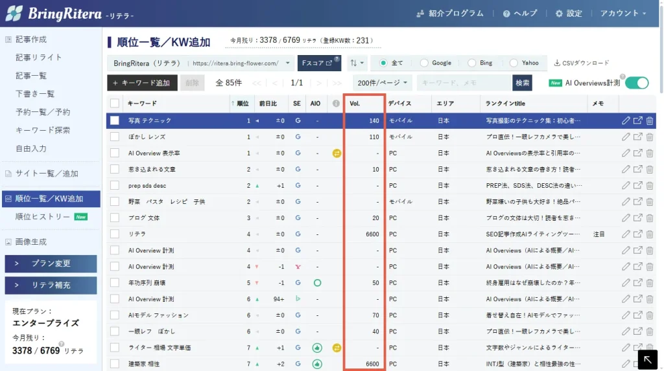This screenshot has height=371, width=664.
Task: Open settings via gear icon
Action: click(x=559, y=14)
